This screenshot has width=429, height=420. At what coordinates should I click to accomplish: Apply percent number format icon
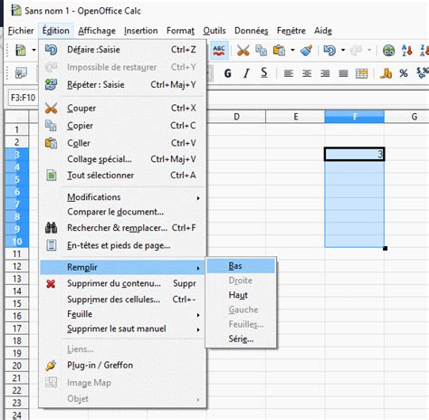coord(404,73)
